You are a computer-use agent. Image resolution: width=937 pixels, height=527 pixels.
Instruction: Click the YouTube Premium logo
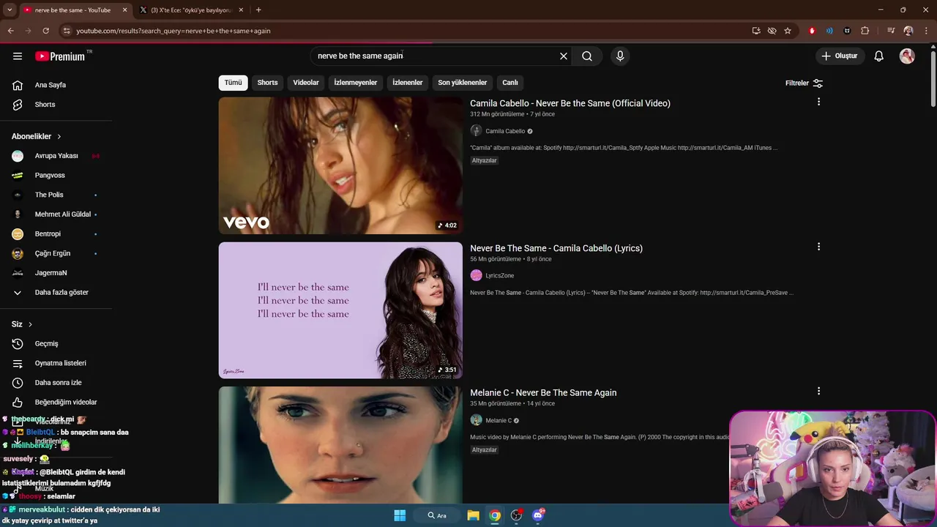[61, 56]
